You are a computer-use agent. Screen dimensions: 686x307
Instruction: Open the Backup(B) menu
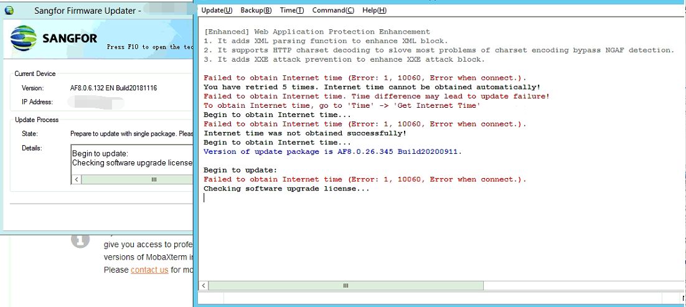(256, 11)
